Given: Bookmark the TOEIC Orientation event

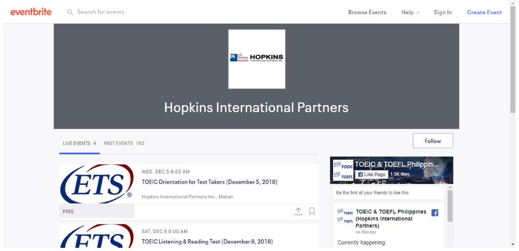Looking at the screenshot, I should (312, 211).
